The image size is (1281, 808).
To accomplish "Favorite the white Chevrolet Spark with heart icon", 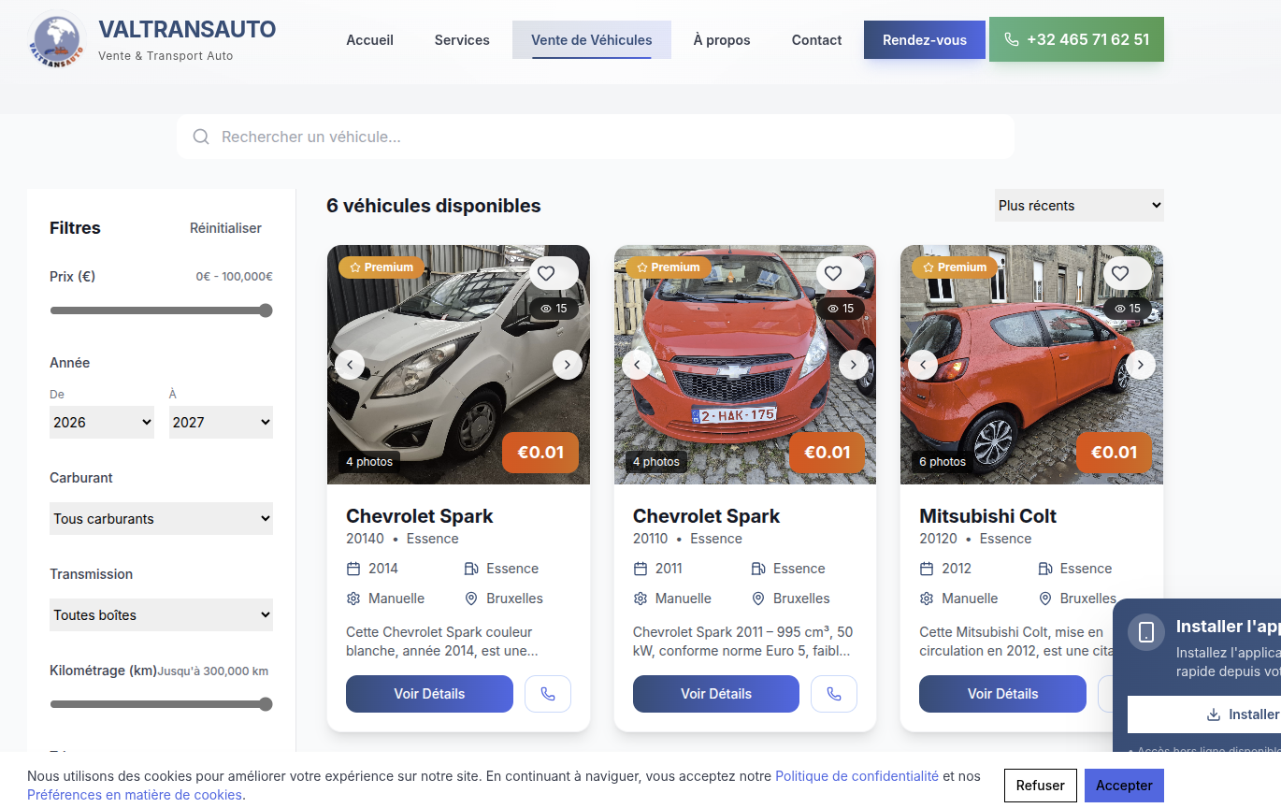I will coord(546,273).
